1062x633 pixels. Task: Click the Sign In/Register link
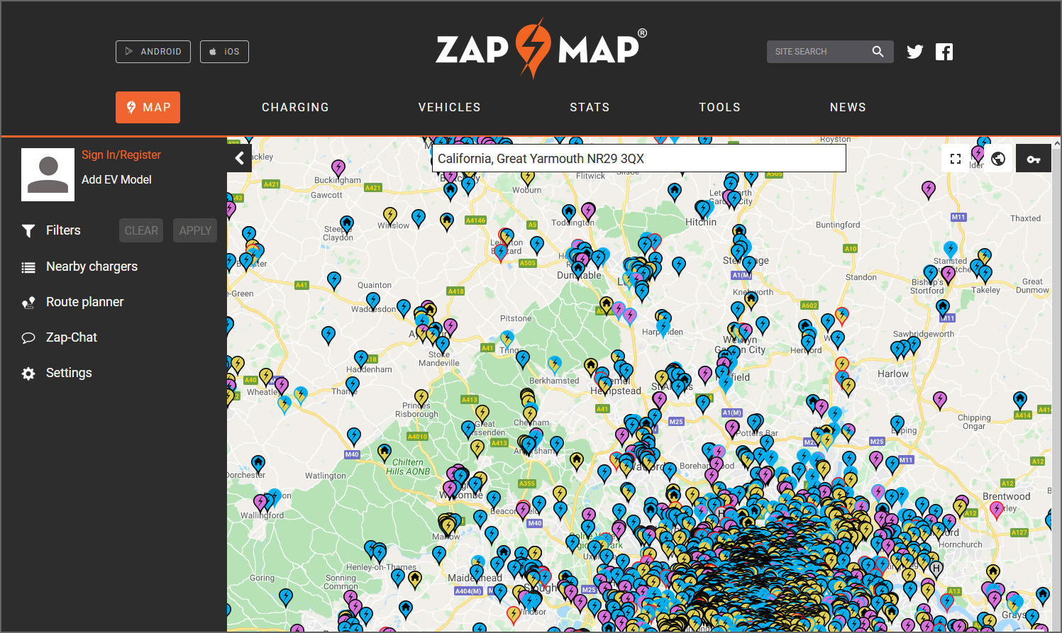[x=121, y=155]
